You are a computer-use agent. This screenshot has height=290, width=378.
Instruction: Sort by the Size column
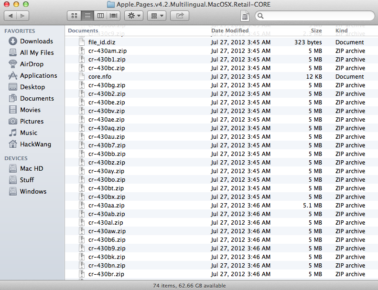[316, 31]
